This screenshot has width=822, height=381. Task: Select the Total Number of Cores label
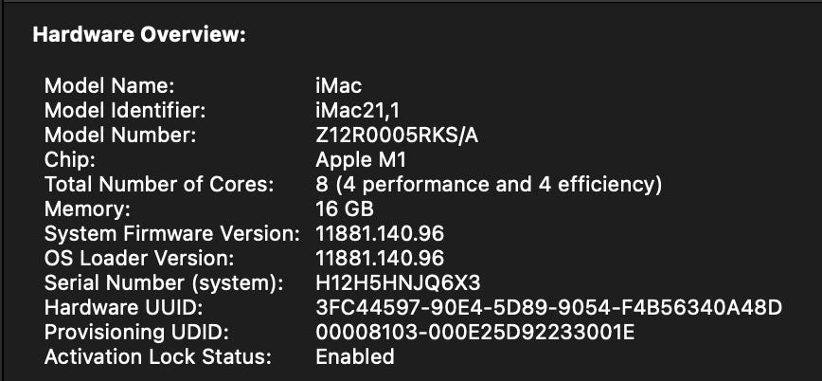tap(159, 185)
